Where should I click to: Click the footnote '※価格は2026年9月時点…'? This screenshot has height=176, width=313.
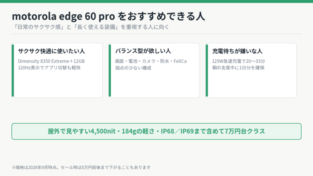(81, 167)
